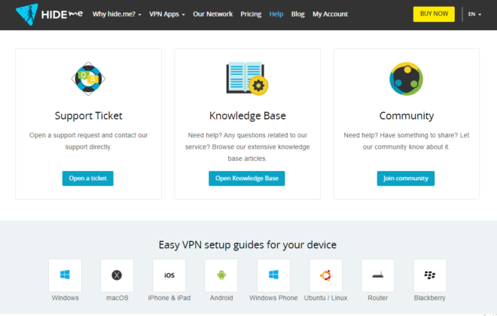Click the Android text label
The height and width of the screenshot is (316, 497).
tap(221, 298)
